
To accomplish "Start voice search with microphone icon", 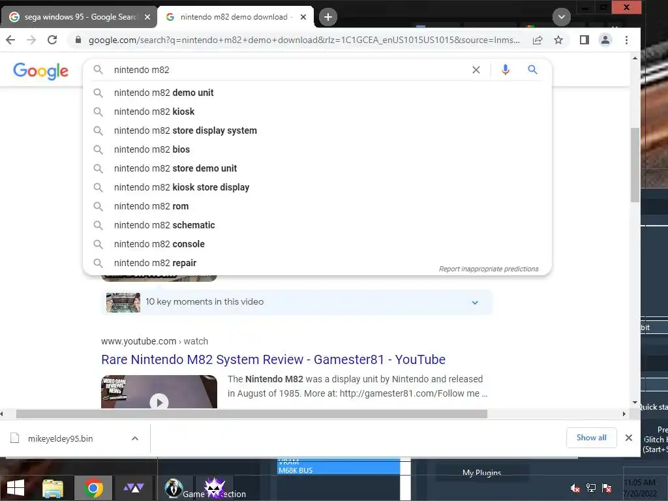I will pos(506,70).
